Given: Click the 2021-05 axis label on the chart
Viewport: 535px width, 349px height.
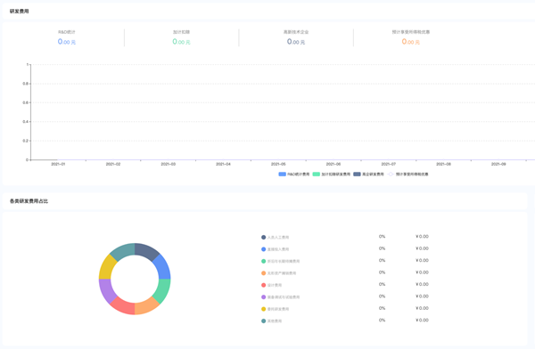Looking at the screenshot, I should 278,164.
